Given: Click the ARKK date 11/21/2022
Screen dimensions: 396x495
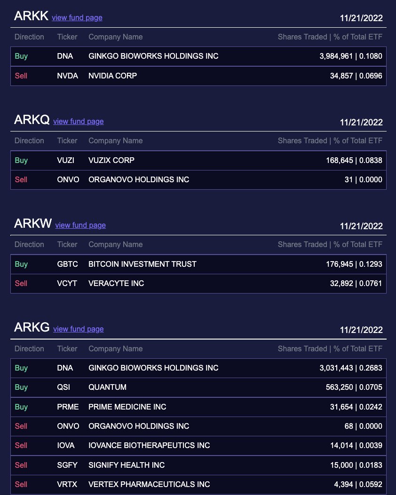Looking at the screenshot, I should coord(361,18).
